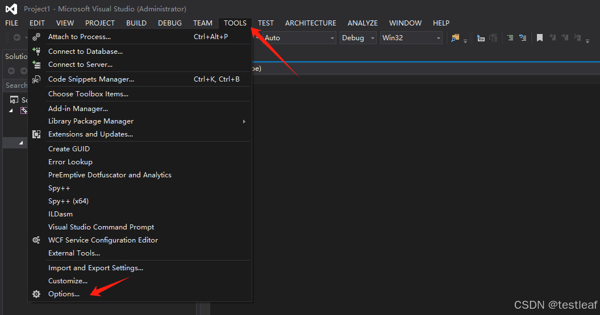Open Import and Export Settings

(x=140, y=268)
